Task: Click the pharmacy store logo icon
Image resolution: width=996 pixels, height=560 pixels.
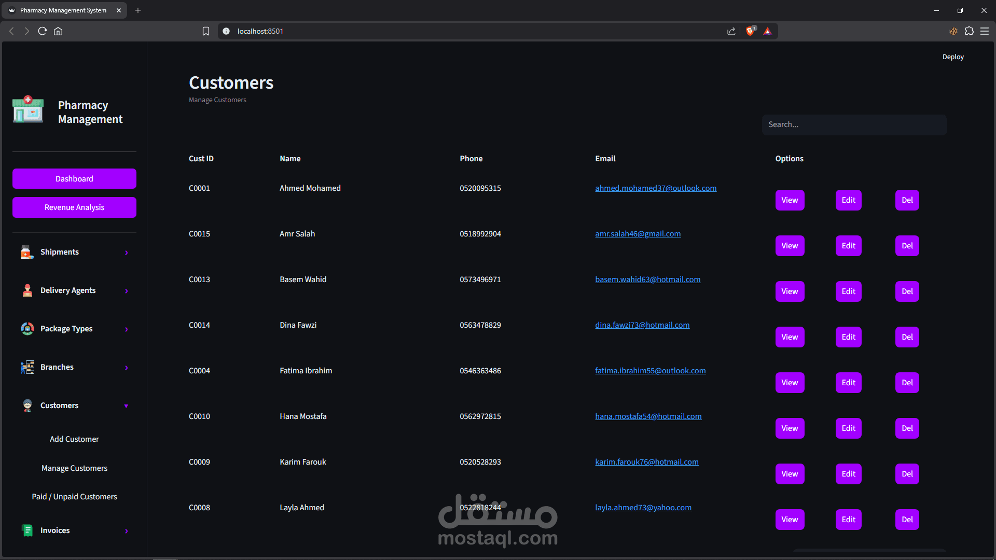Action: (28, 109)
